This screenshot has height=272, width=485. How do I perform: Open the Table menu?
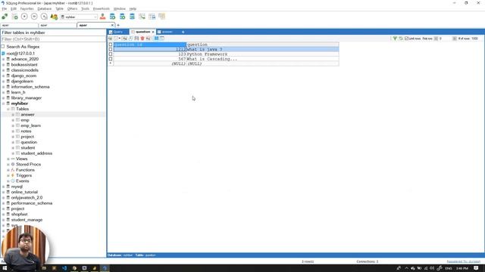point(59,8)
